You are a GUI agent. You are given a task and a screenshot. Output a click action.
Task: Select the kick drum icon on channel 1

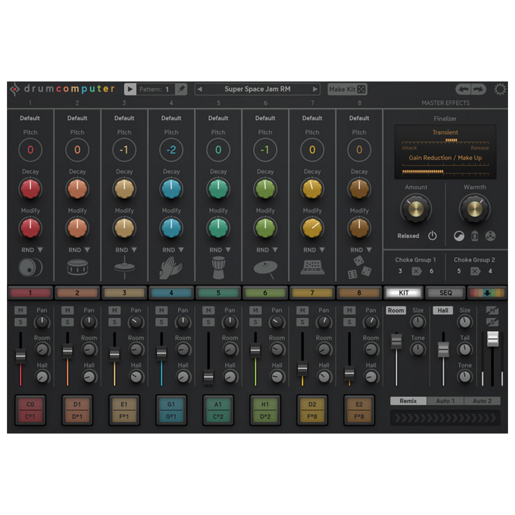(x=30, y=267)
